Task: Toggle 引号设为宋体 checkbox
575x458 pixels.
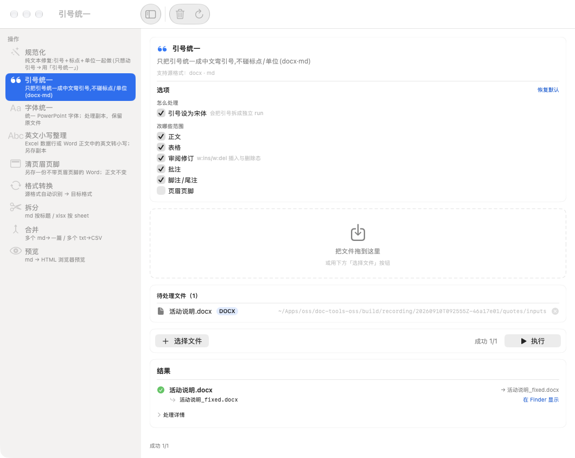Action: point(161,113)
